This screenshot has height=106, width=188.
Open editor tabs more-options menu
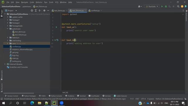(183, 11)
